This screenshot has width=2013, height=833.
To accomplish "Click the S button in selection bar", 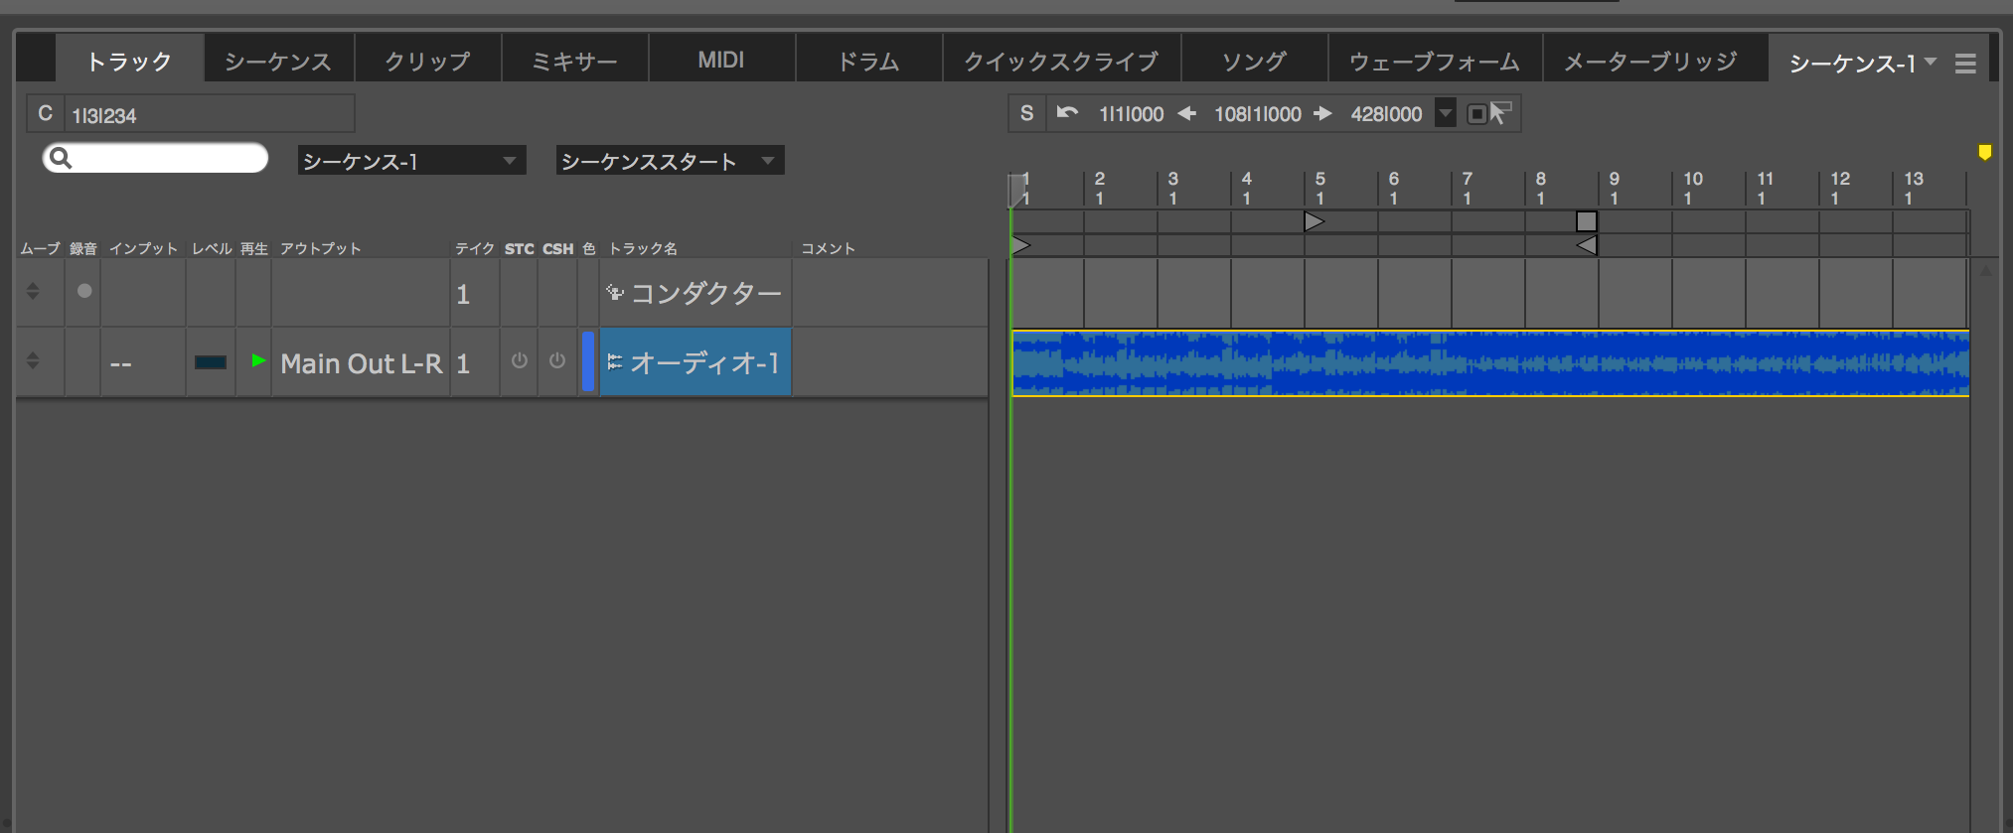I will point(1026,114).
